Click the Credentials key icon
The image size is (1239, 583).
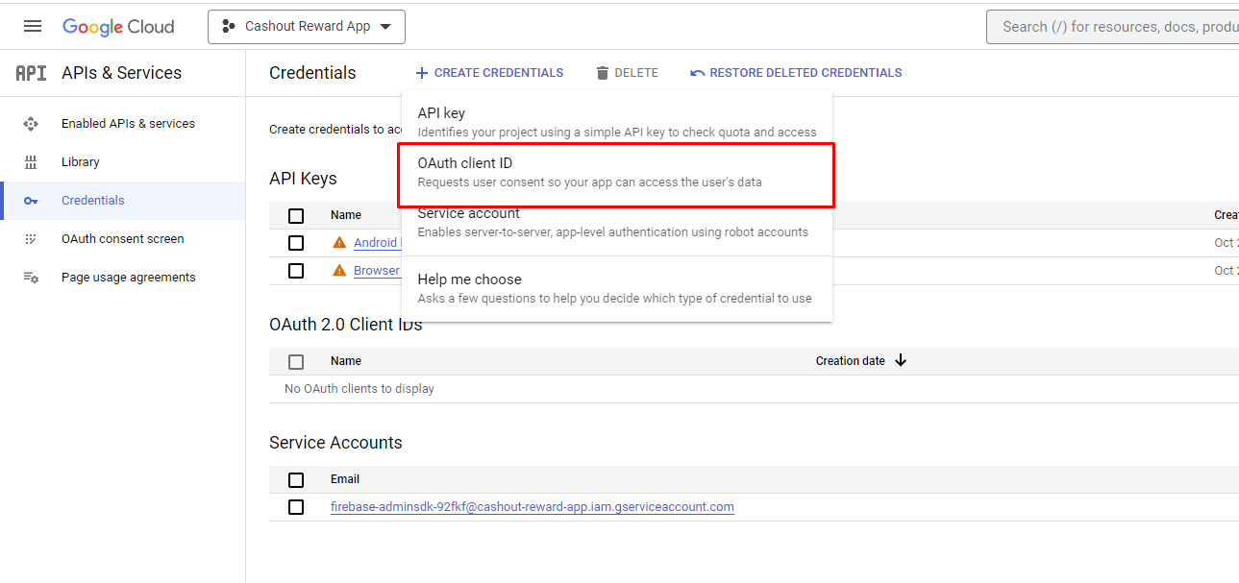coord(31,201)
